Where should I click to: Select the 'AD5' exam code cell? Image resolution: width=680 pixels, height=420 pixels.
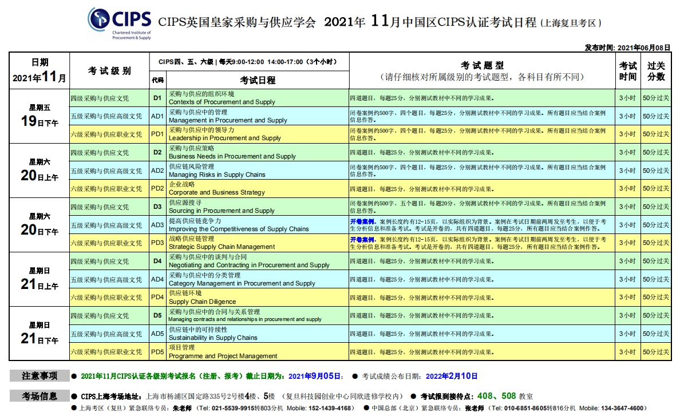click(x=157, y=334)
